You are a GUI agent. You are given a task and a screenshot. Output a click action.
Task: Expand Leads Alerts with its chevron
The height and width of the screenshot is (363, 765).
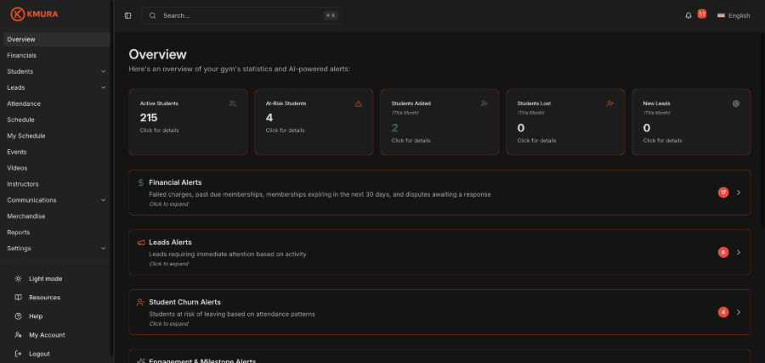click(738, 252)
